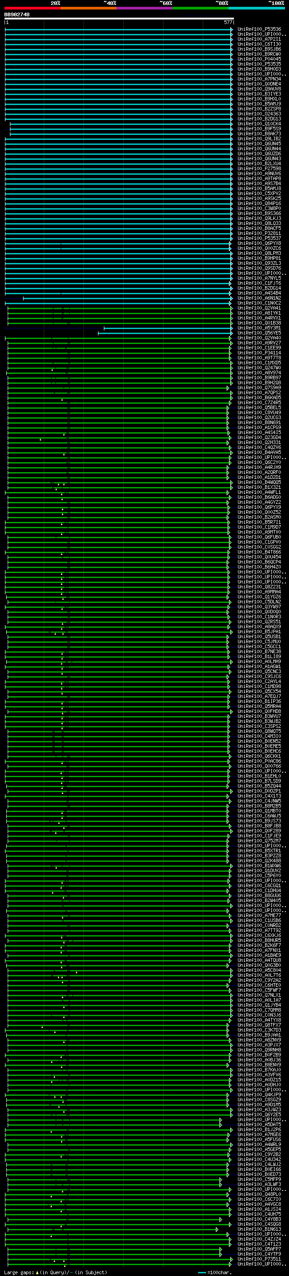289x1276 pixels.
Task: Click hit label UniRef100_A9TAP8
Action: (259, 179)
